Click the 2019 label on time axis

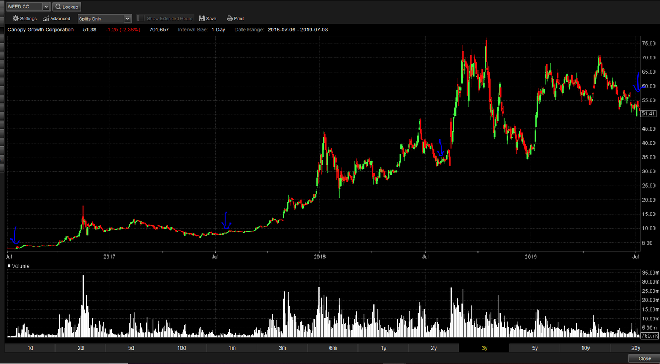(531, 256)
